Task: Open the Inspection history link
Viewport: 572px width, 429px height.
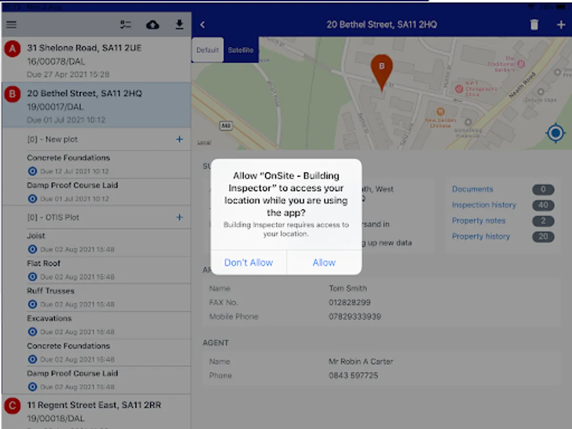Action: [484, 205]
